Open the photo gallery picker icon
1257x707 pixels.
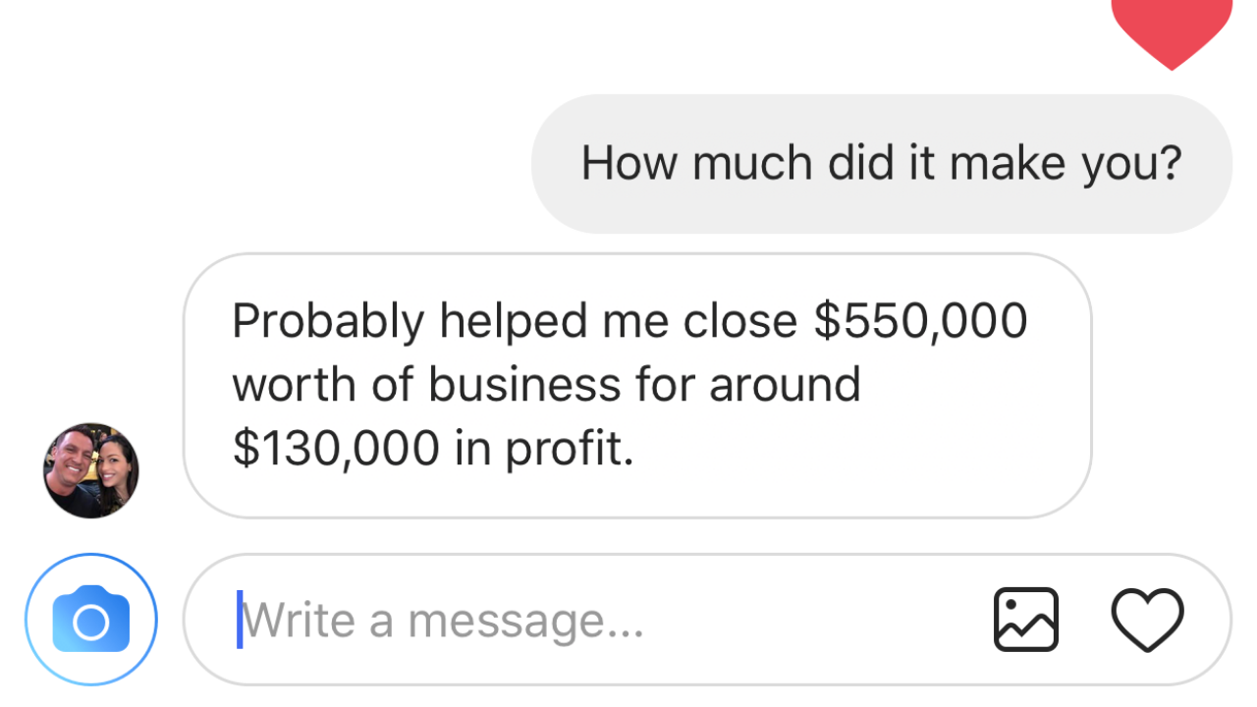(x=1025, y=620)
